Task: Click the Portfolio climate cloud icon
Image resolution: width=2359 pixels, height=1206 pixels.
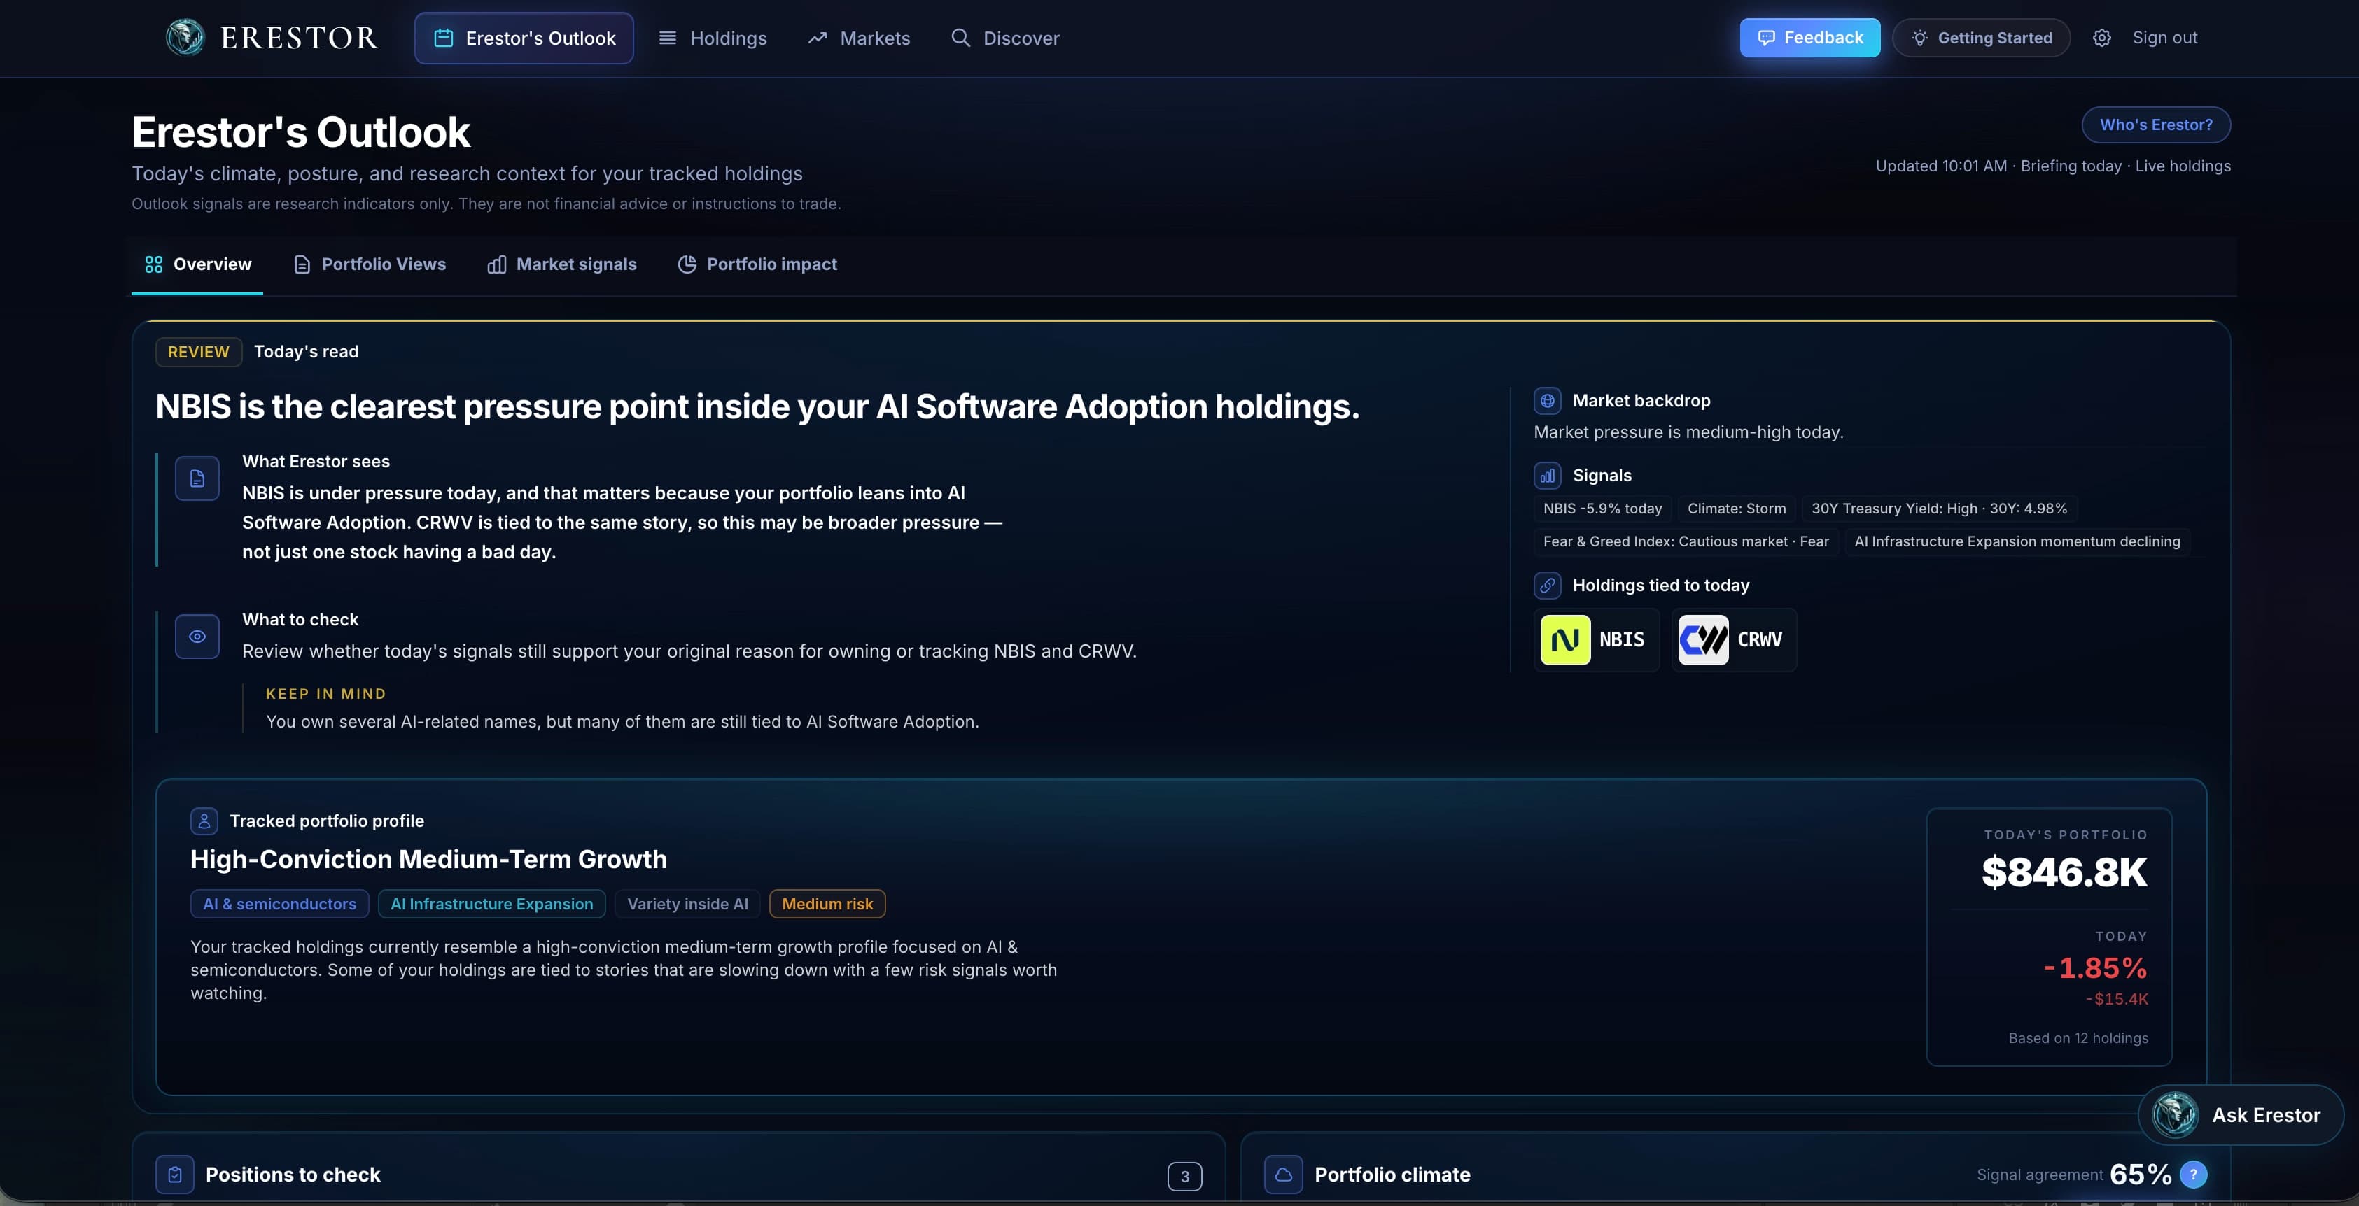Action: click(x=1284, y=1175)
